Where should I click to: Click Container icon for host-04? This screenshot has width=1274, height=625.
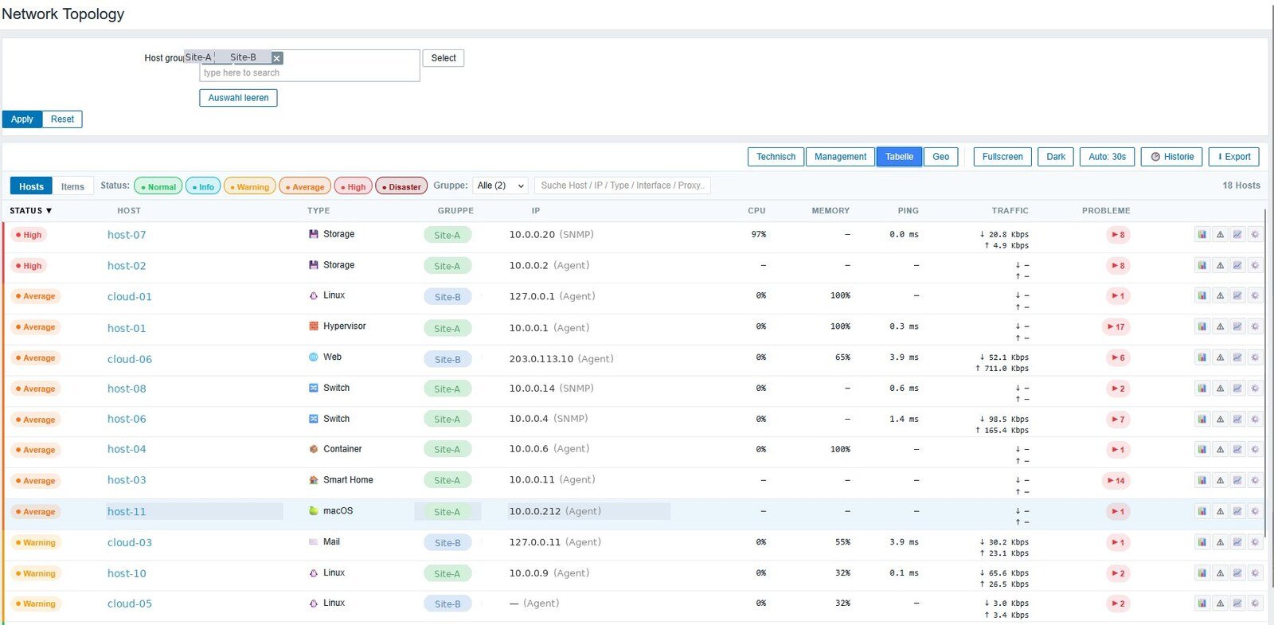[314, 449]
